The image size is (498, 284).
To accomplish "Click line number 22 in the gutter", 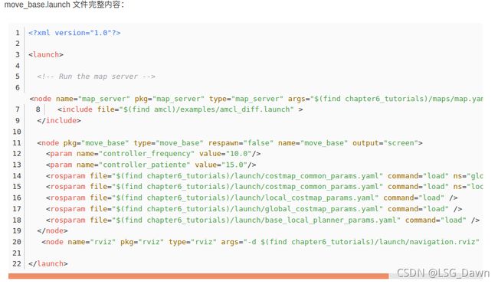I will 17,263.
